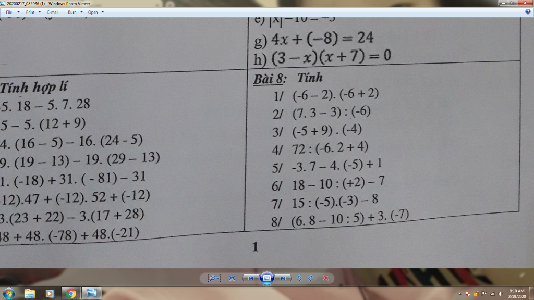Rotate the photo clockwise

311,278
